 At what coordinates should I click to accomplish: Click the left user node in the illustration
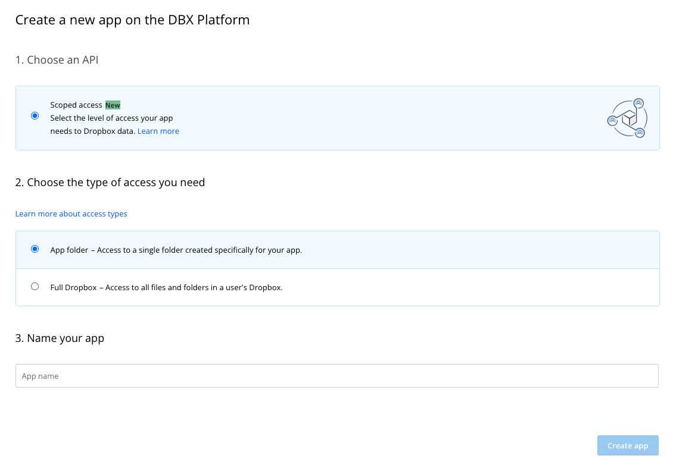tap(612, 121)
